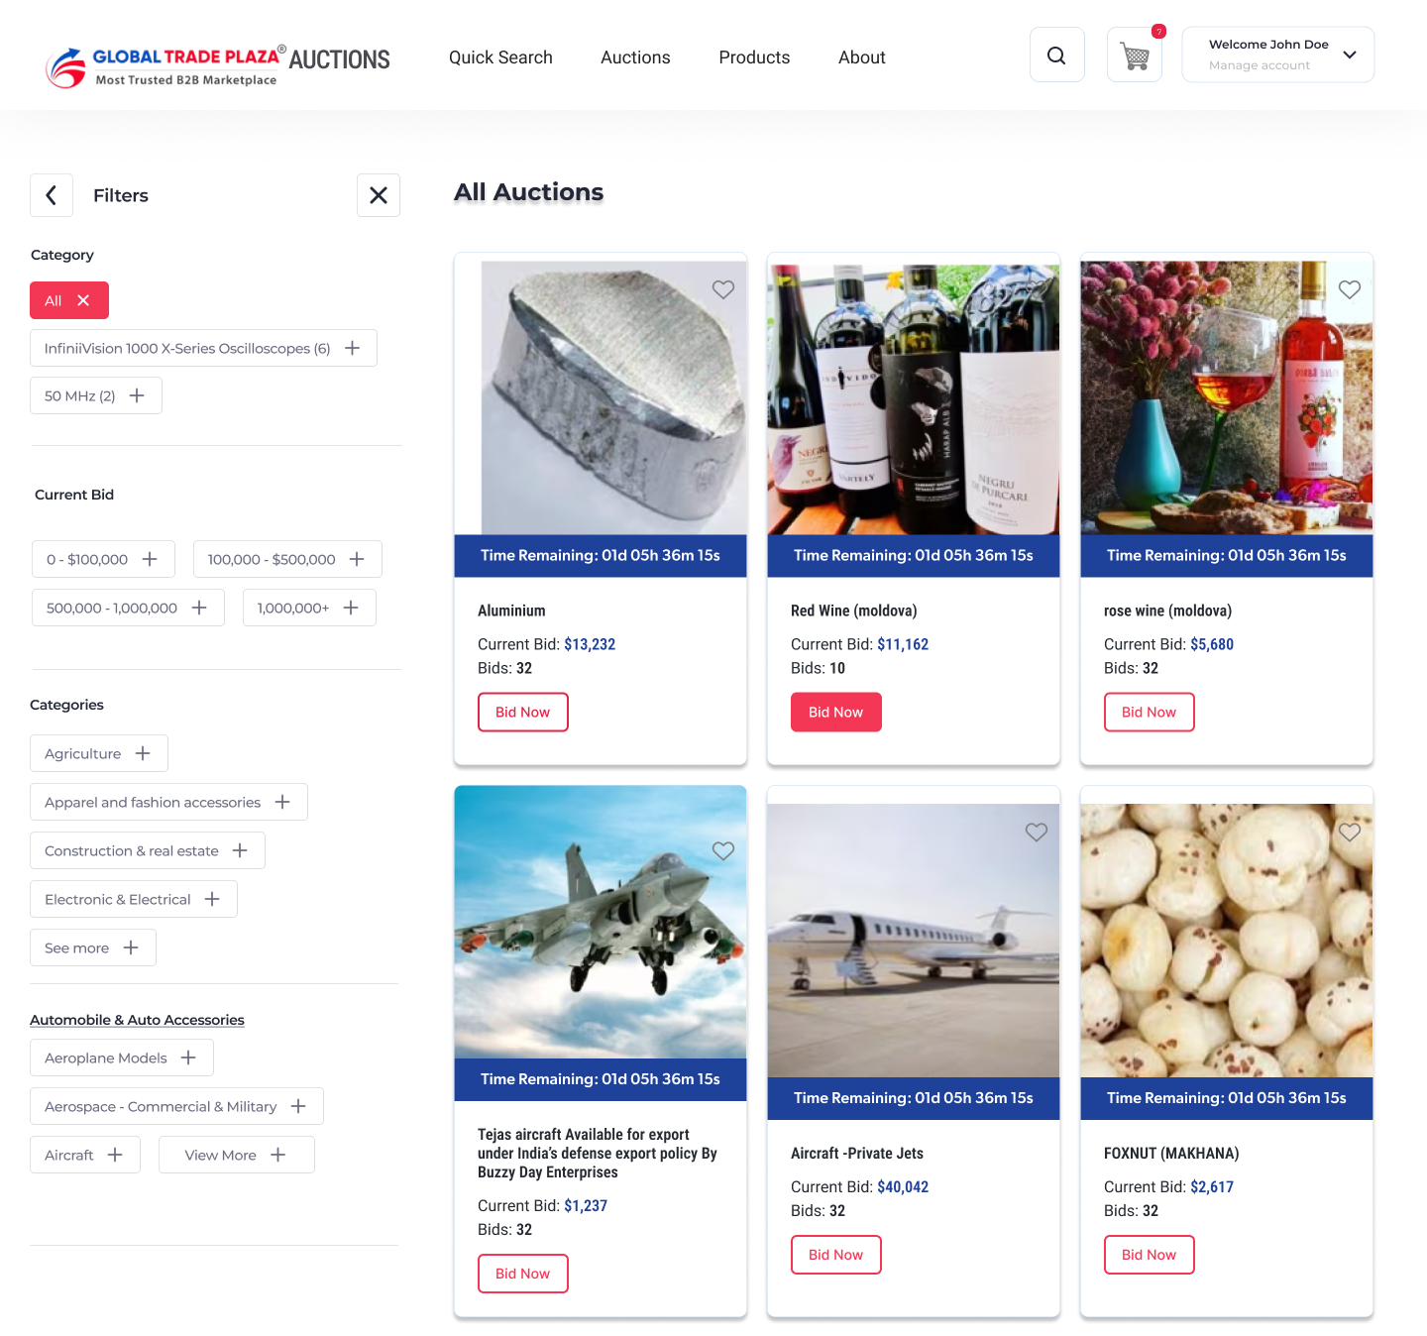Add Construction & real estate filter
Screen dimensions: 1427x1336
148,850
